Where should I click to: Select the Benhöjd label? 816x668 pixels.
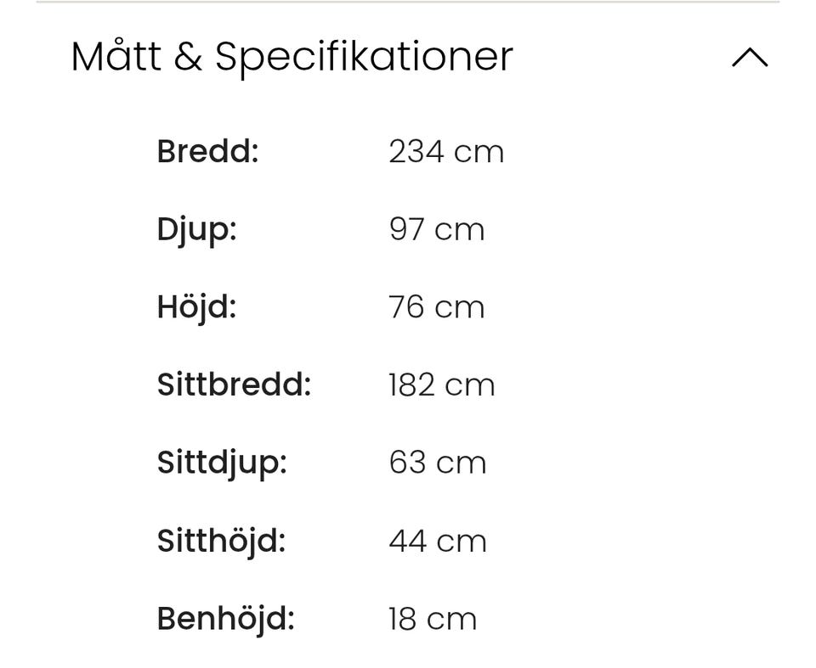click(x=225, y=619)
